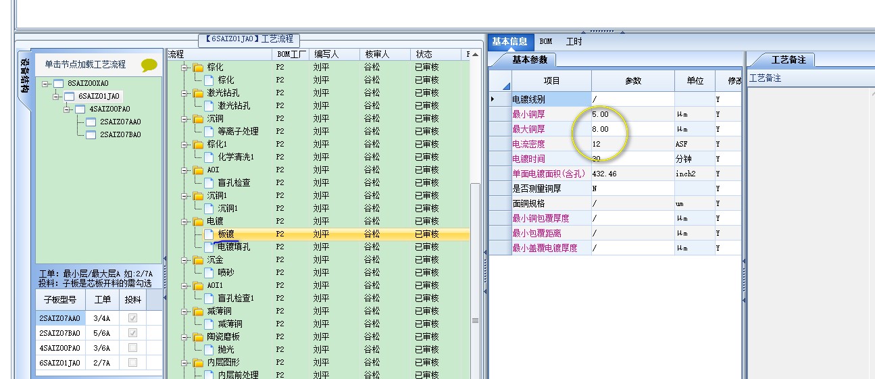Collapse the 沉铜1 process folder

184,196
